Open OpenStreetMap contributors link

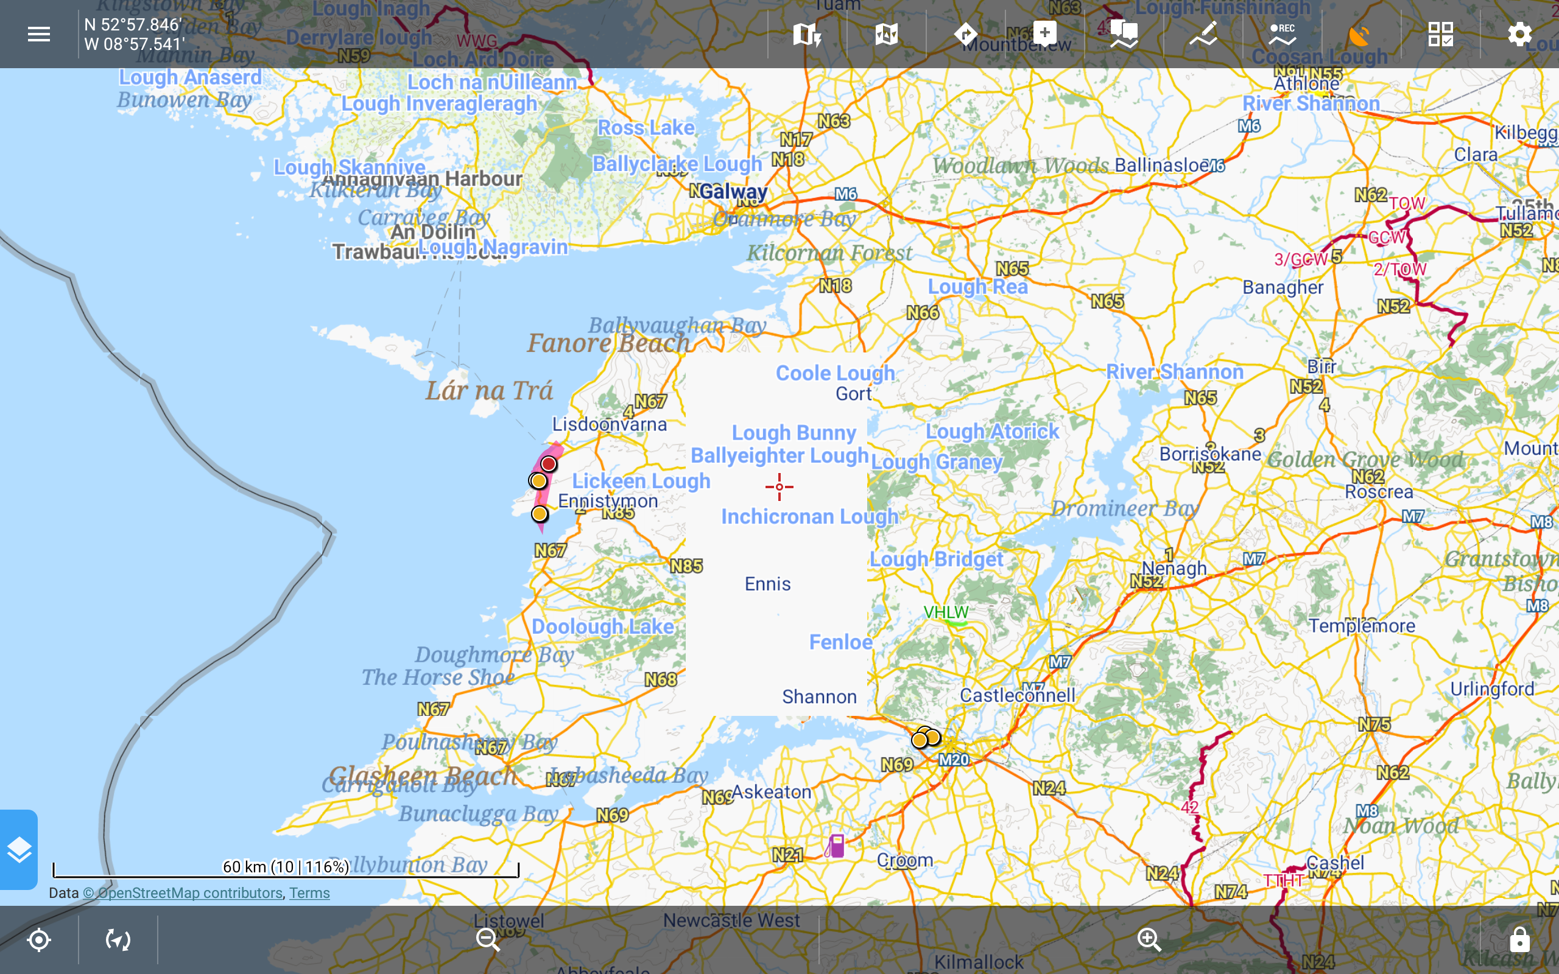coord(182,893)
